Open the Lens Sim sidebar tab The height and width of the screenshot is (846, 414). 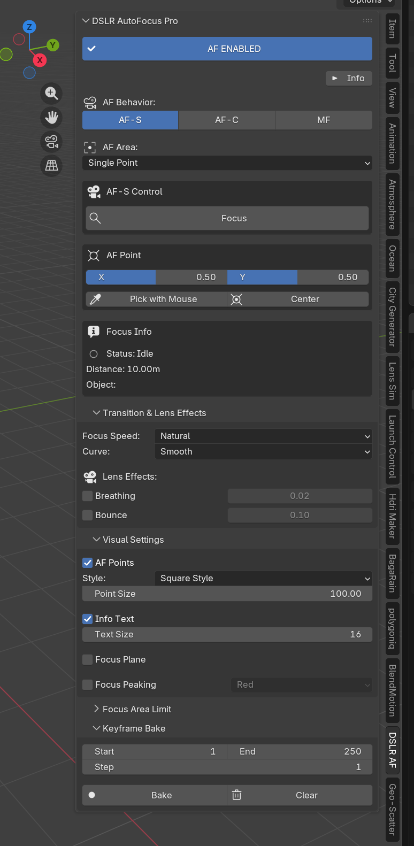point(393,381)
